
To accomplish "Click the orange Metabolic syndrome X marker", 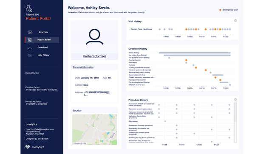I will tap(206, 70).
